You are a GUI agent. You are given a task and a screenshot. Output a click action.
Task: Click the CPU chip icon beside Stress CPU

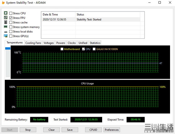coord(6,13)
